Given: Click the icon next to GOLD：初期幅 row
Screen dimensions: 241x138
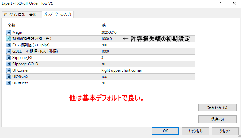Looking at the screenshot, I should click(9, 51).
